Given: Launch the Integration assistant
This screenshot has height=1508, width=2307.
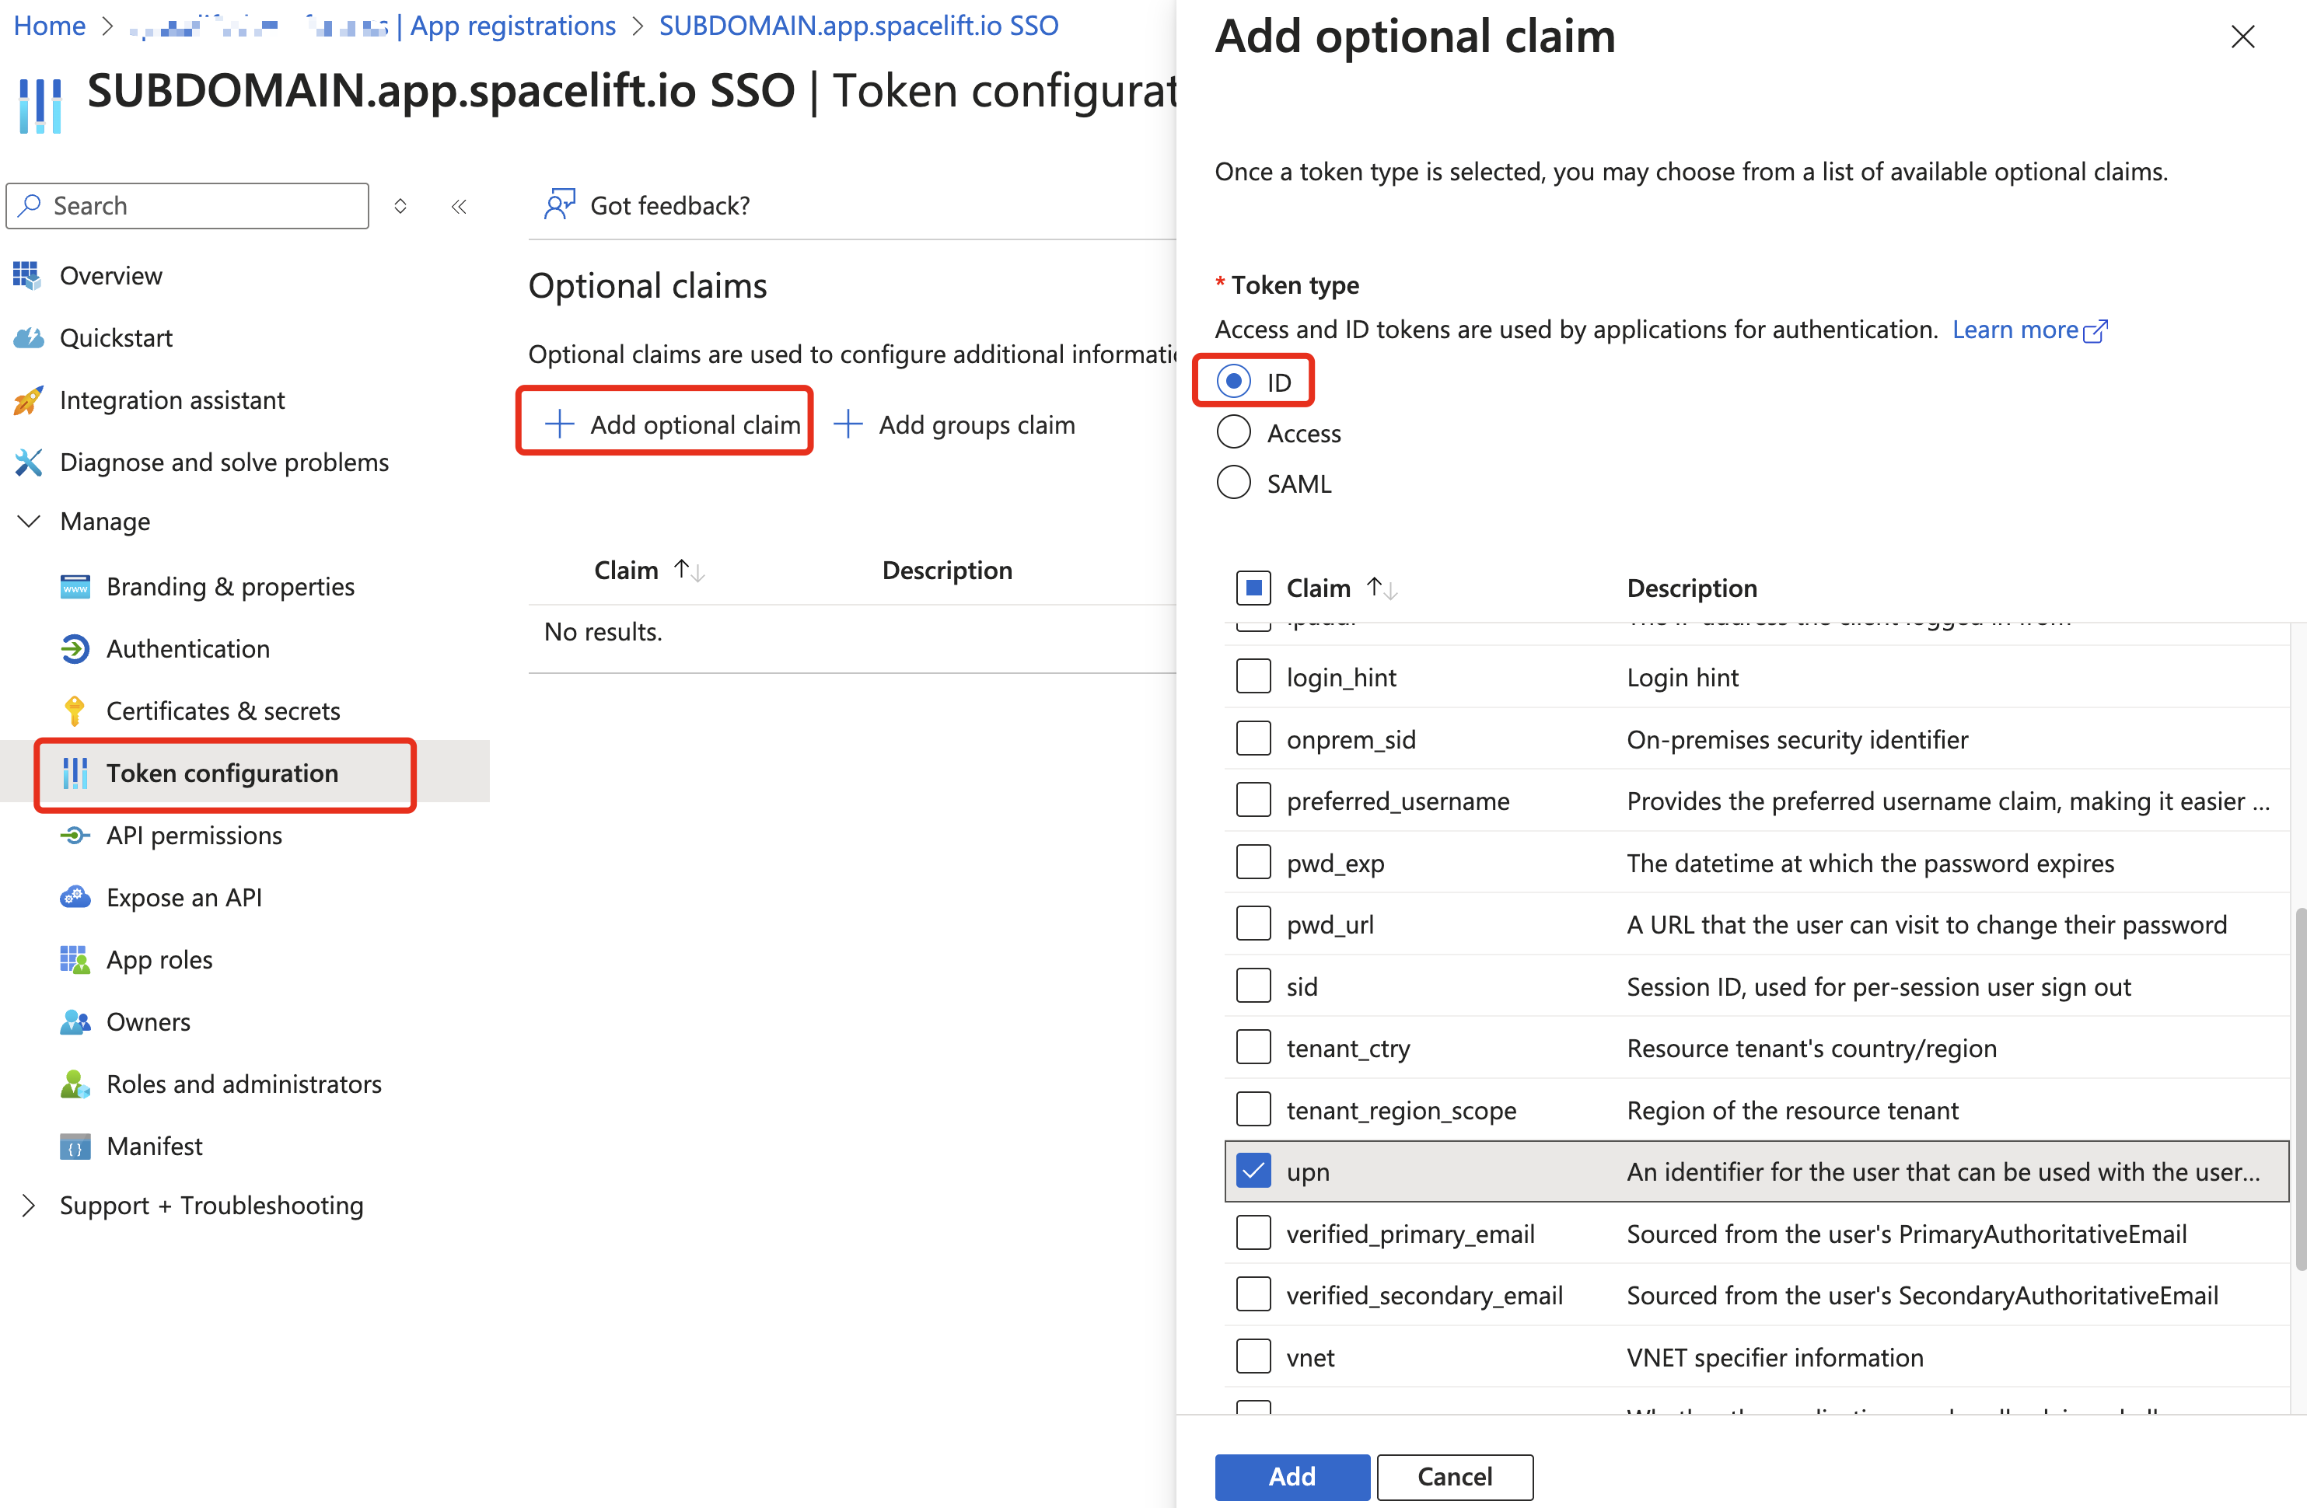Looking at the screenshot, I should (x=172, y=400).
